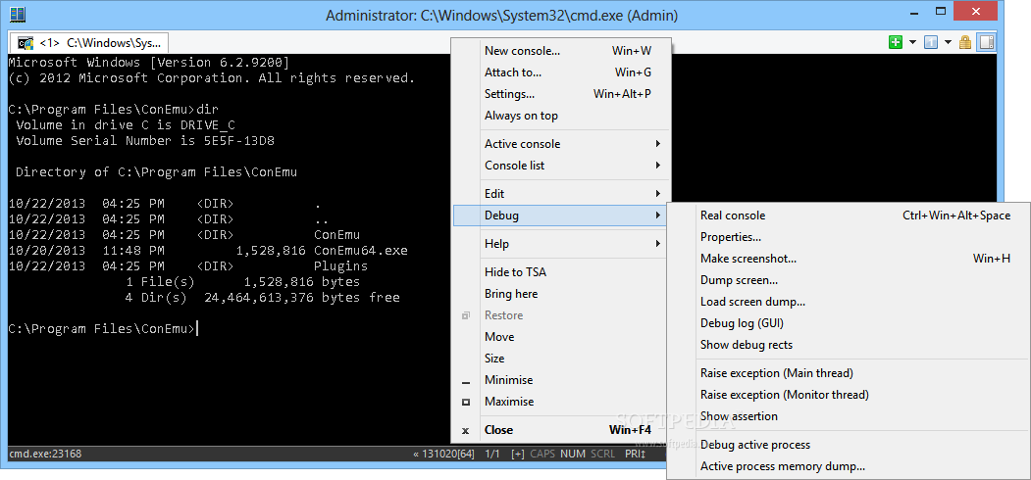Open the dropdown arrow beside the green plus
Viewport: 1031px width, 480px height.
pyautogui.click(x=912, y=43)
